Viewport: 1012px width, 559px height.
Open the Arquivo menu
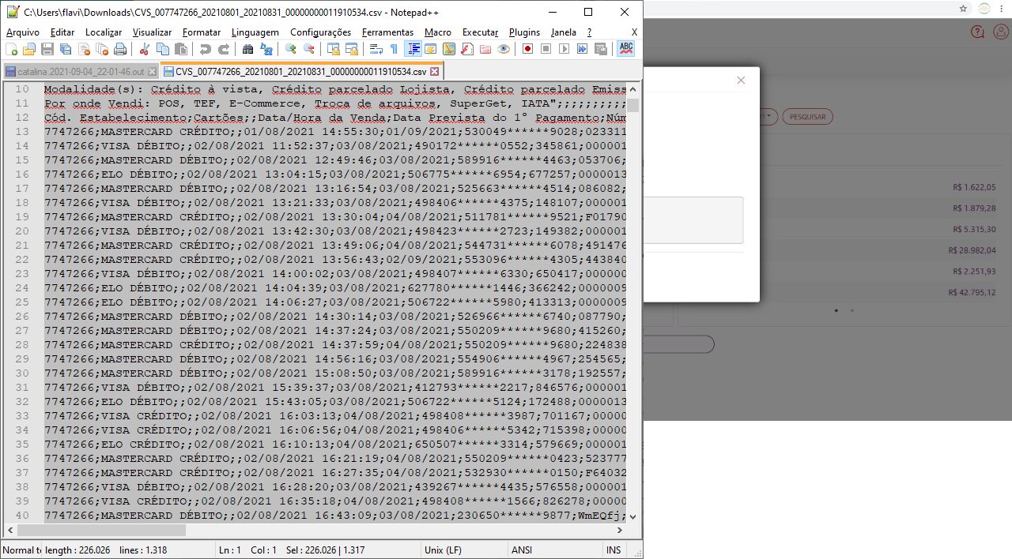(x=23, y=32)
